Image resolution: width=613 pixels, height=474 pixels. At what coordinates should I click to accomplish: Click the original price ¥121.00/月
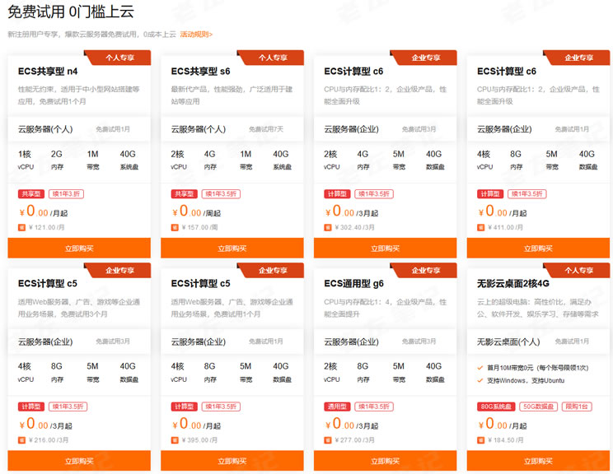[46, 228]
